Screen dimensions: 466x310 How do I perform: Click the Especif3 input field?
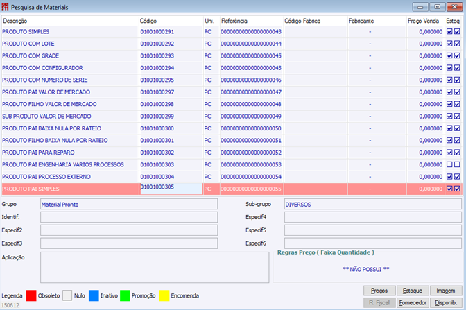[x=129, y=243]
